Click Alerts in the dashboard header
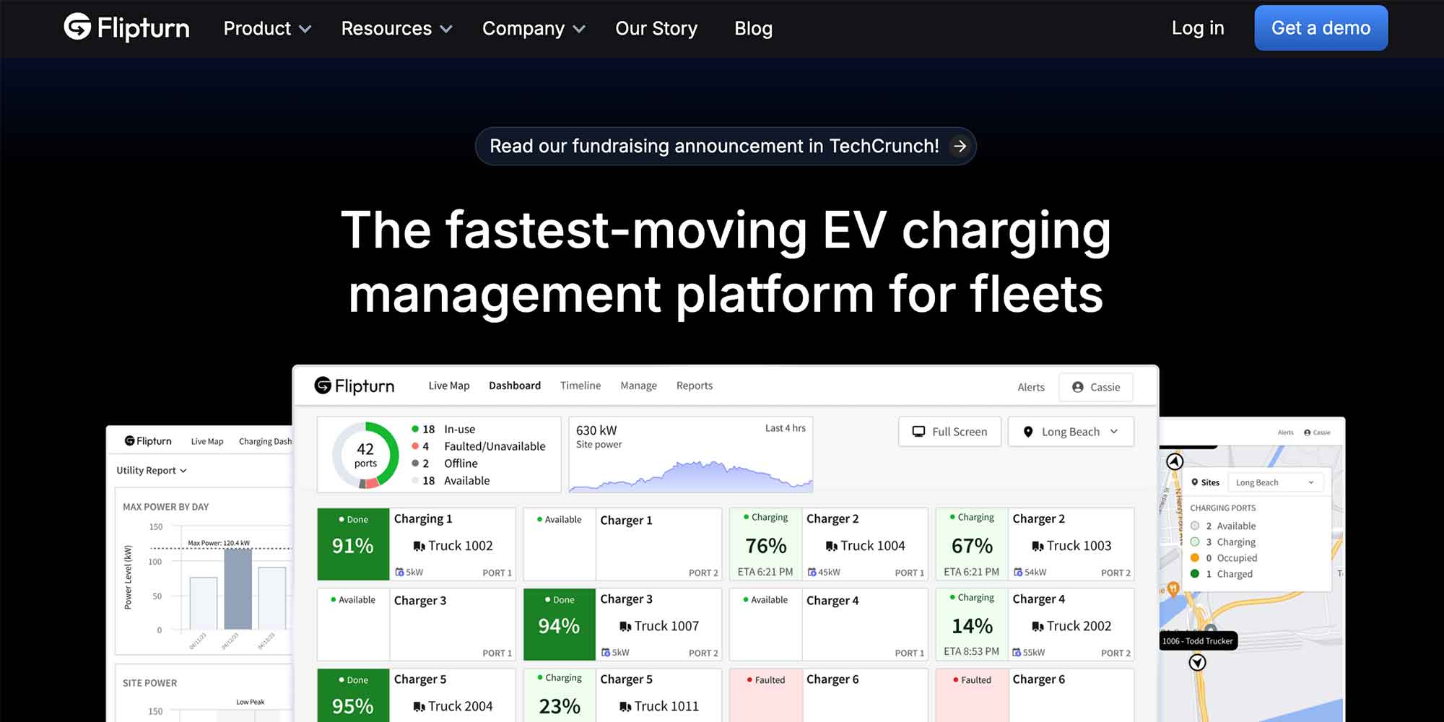The image size is (1444, 722). (x=1031, y=387)
